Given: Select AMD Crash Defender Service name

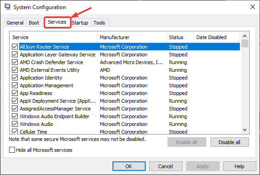Looking at the screenshot, I should click(51, 62).
